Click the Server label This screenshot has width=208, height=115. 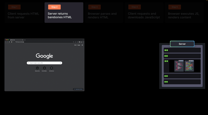(182, 44)
